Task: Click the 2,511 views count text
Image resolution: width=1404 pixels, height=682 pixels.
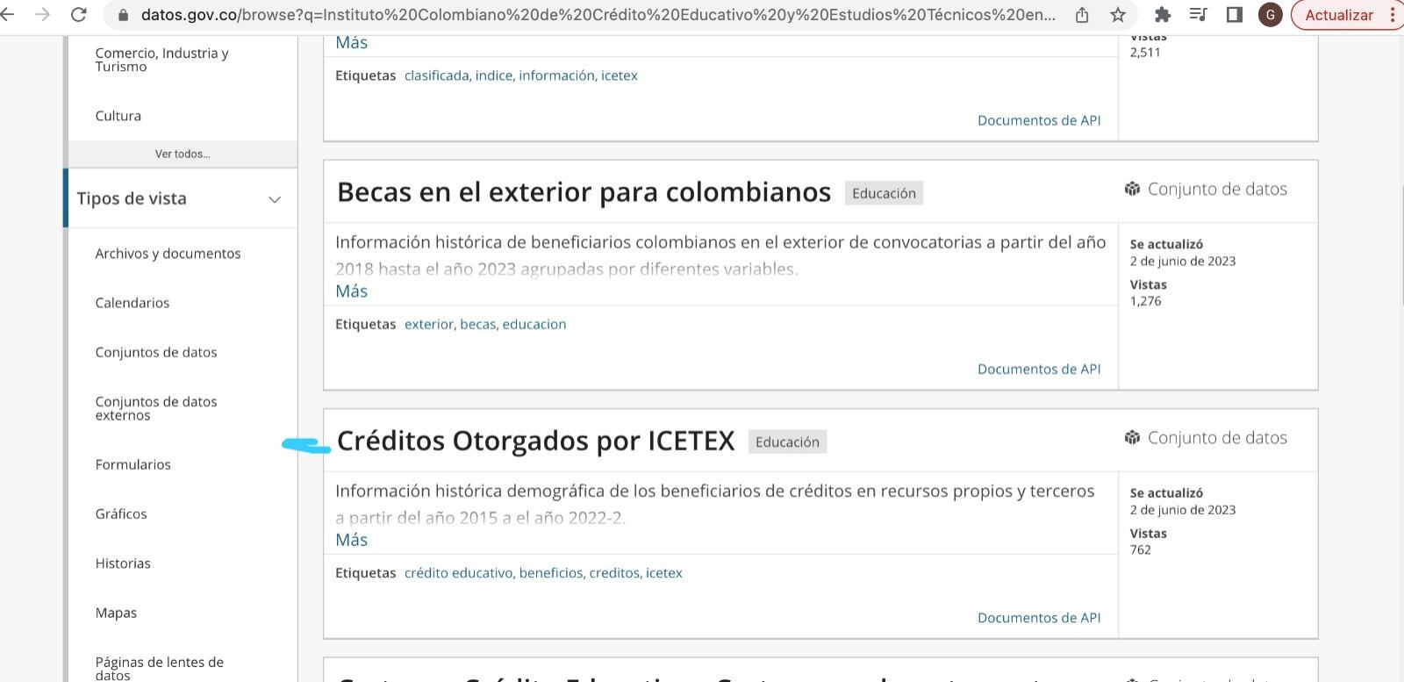Action: click(x=1145, y=52)
